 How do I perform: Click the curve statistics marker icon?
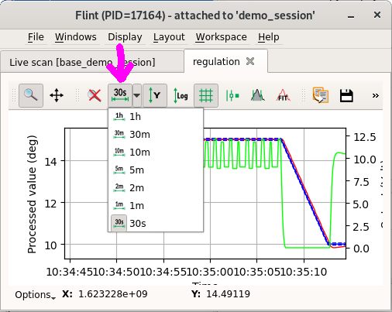tap(232, 95)
